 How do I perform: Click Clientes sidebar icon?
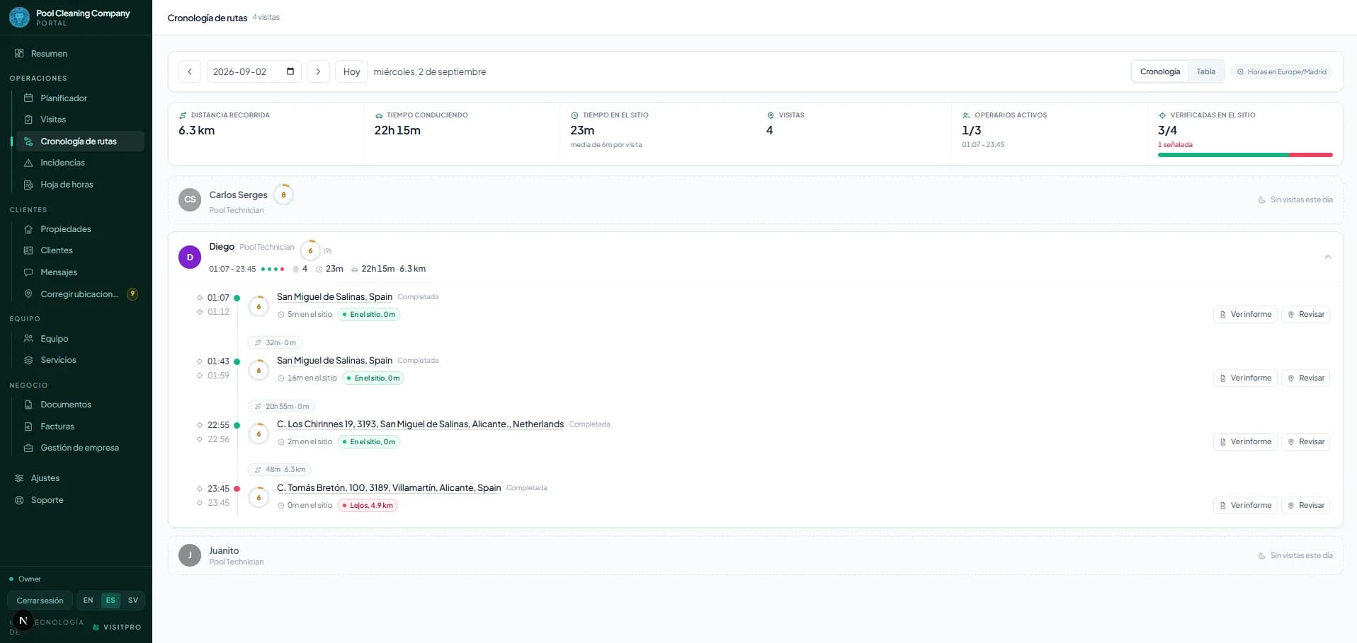click(x=28, y=250)
